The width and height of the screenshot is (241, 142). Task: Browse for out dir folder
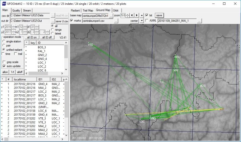(x=52, y=21)
